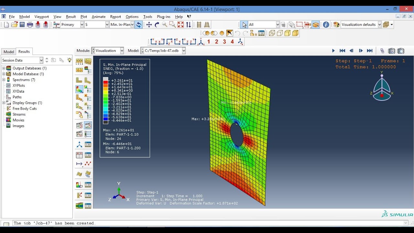Open the Model Job-47.odb dropdown

[x=184, y=50]
